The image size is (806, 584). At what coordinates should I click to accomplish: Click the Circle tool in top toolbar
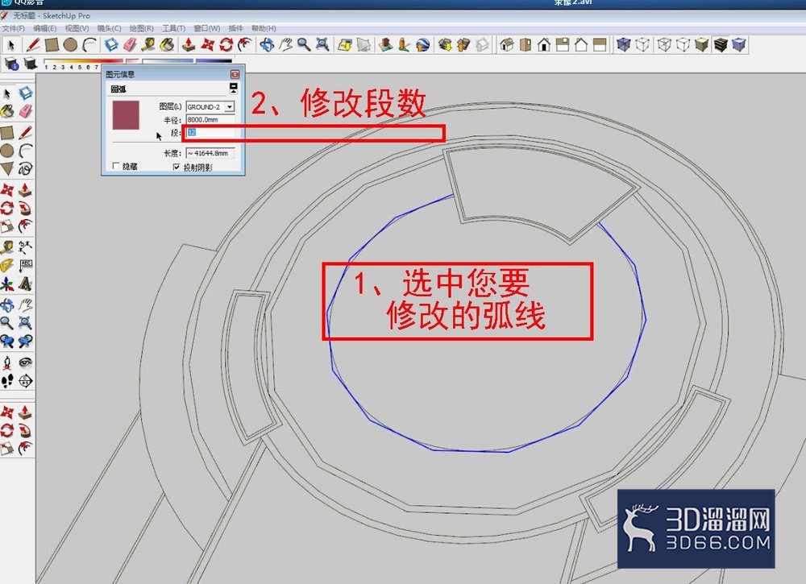(70, 44)
